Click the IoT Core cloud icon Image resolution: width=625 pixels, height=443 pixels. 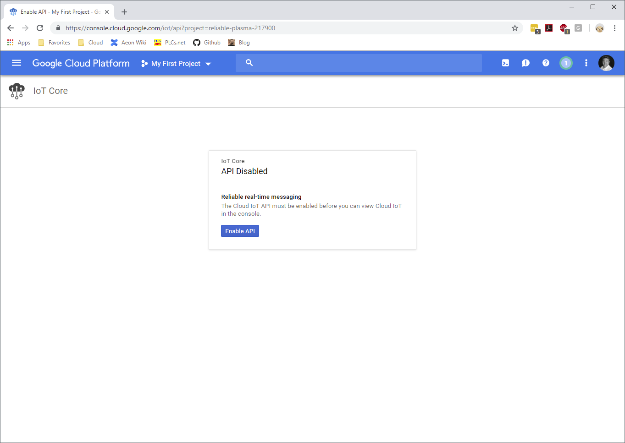(x=17, y=91)
